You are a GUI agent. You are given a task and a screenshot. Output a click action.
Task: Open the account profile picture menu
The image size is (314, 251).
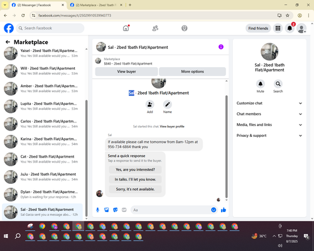(301, 28)
